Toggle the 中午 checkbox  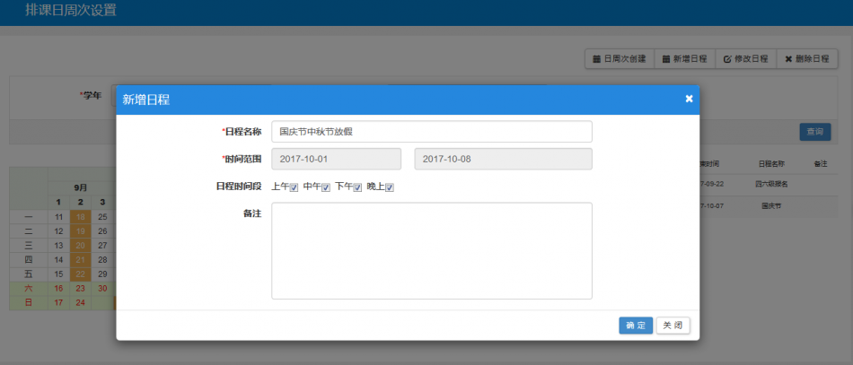[x=326, y=187]
